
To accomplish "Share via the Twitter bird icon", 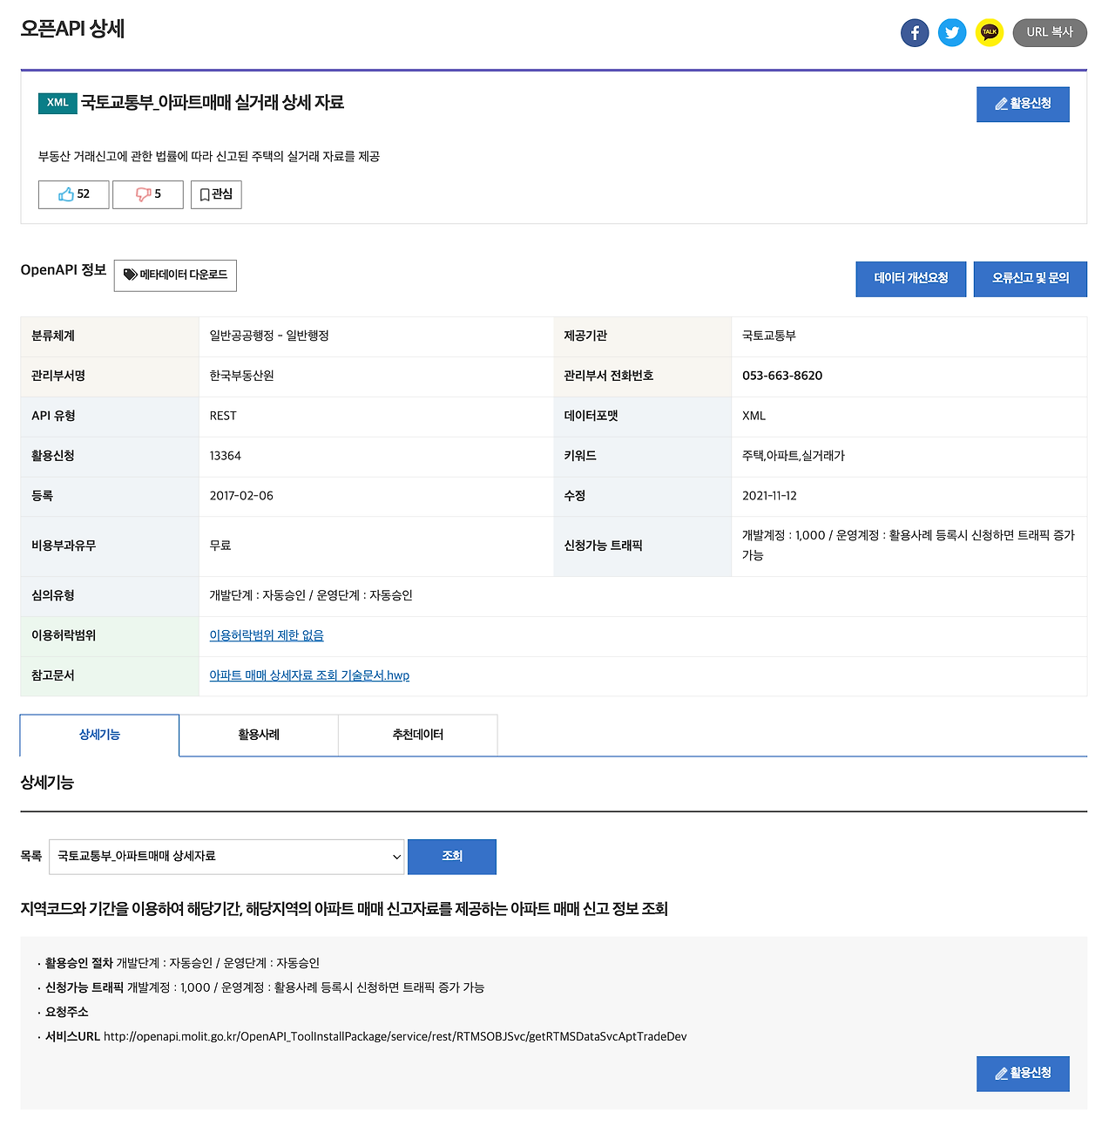I will click(952, 33).
